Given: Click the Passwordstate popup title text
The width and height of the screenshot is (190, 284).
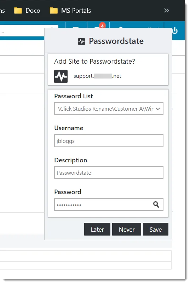Looking at the screenshot, I should (116, 41).
